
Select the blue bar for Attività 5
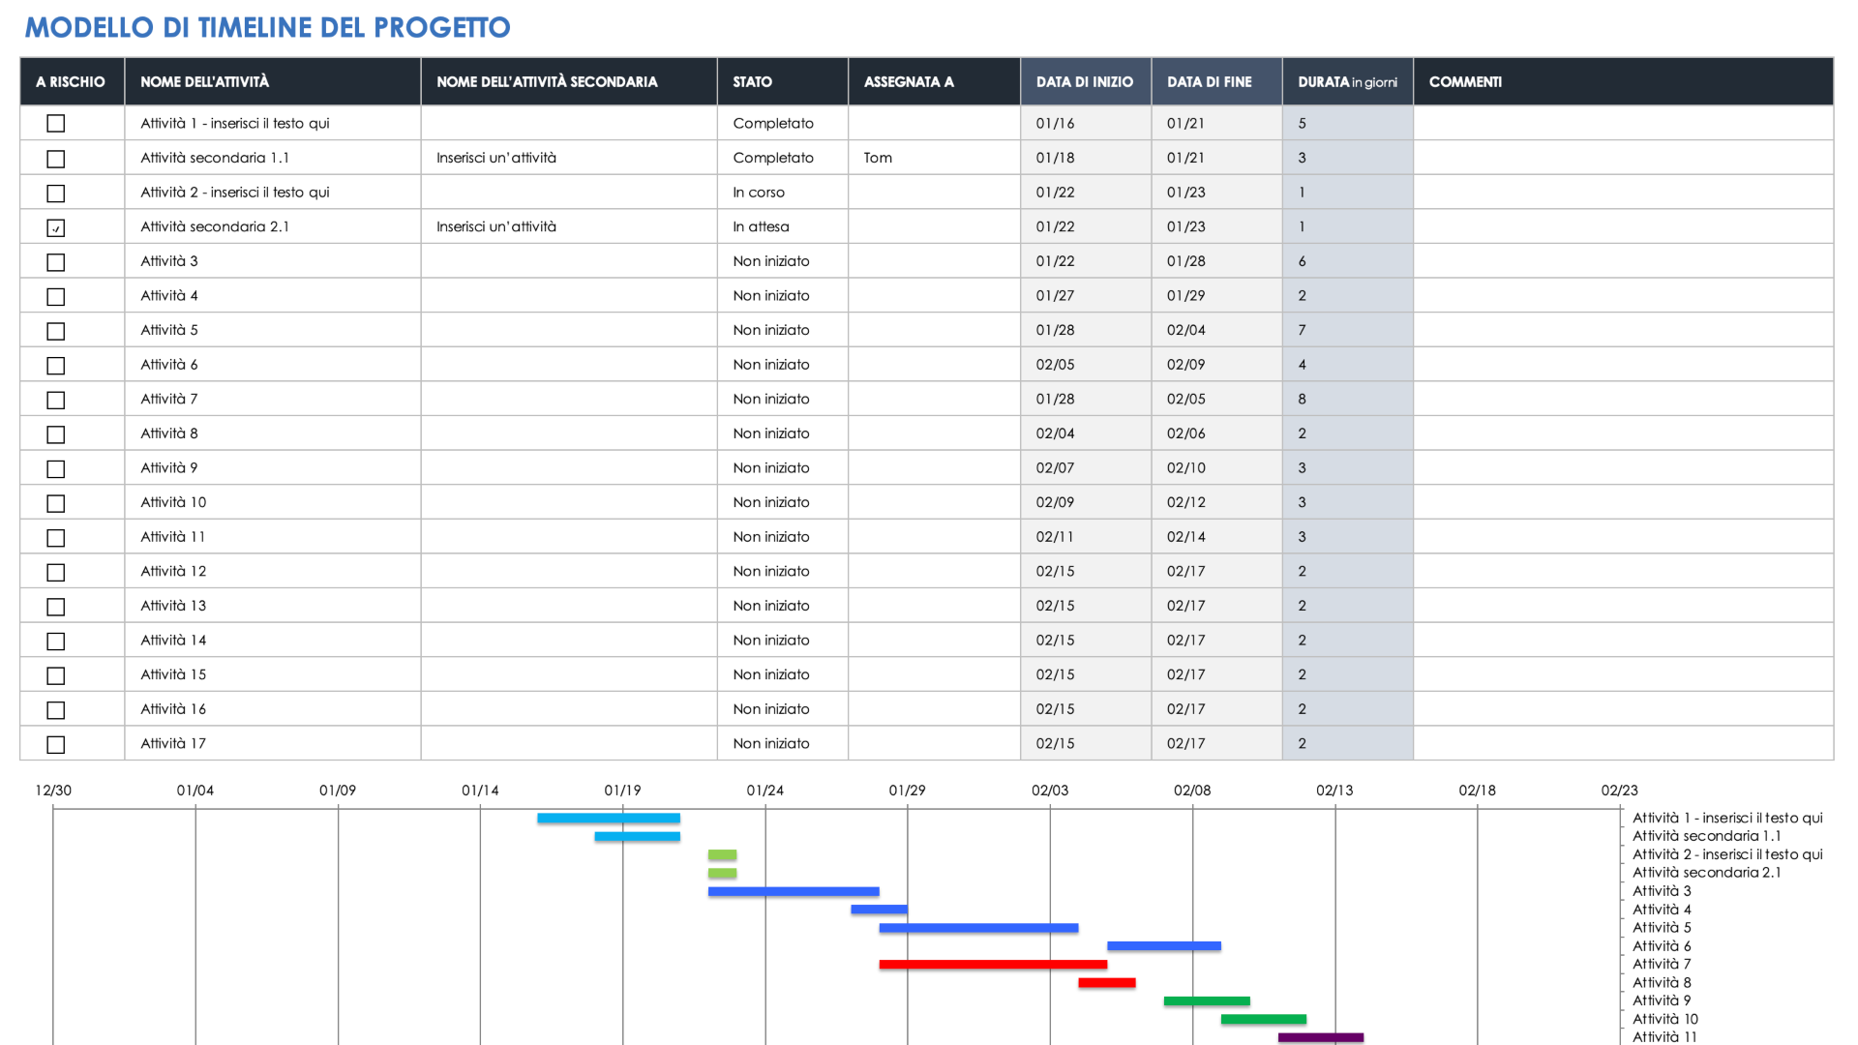[978, 928]
